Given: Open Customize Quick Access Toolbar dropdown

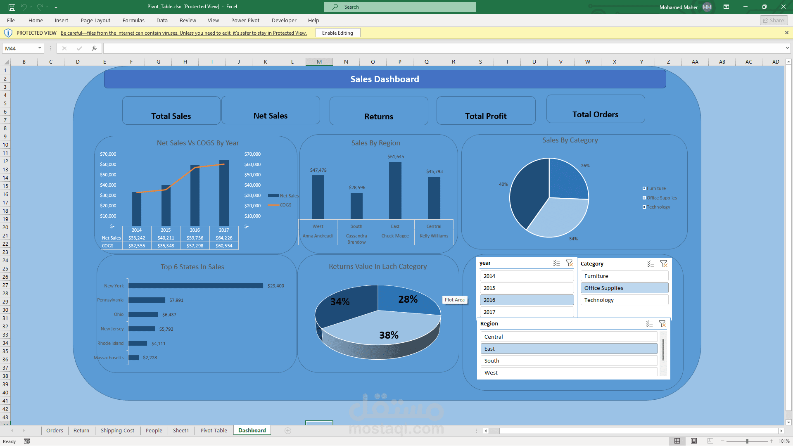Looking at the screenshot, I should click(56, 7).
